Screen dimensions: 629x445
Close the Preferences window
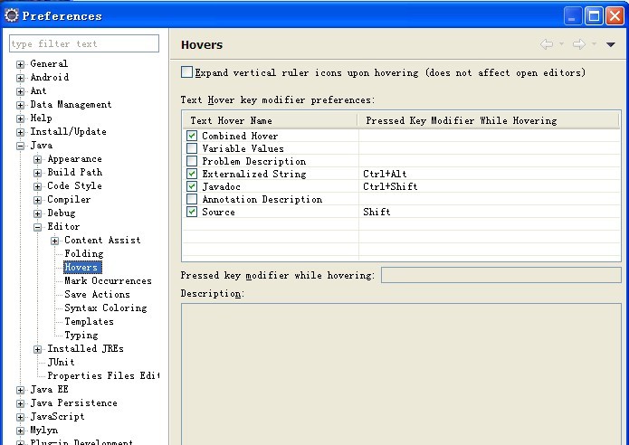point(615,16)
